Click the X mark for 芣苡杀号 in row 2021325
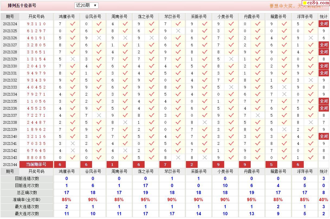Image resolution: width=330 pixels, height=219 pixels. tap(178, 31)
